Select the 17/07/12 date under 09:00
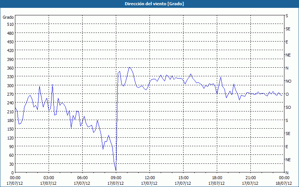This screenshot has height=187, width=299. click(x=116, y=183)
